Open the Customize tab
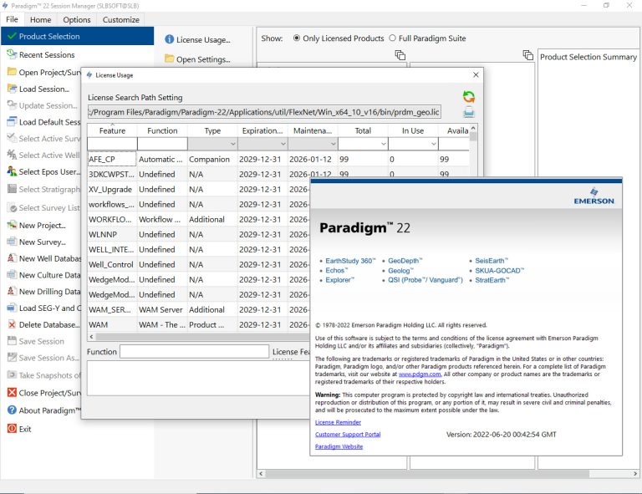This screenshot has width=642, height=494. (120, 20)
